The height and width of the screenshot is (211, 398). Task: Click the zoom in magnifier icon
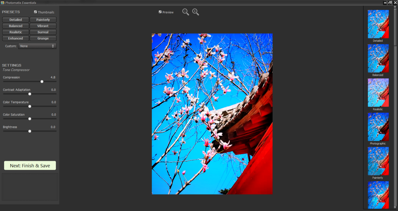click(195, 12)
